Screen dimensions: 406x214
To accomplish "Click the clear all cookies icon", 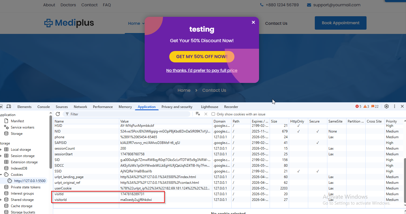I will click(198, 114).
